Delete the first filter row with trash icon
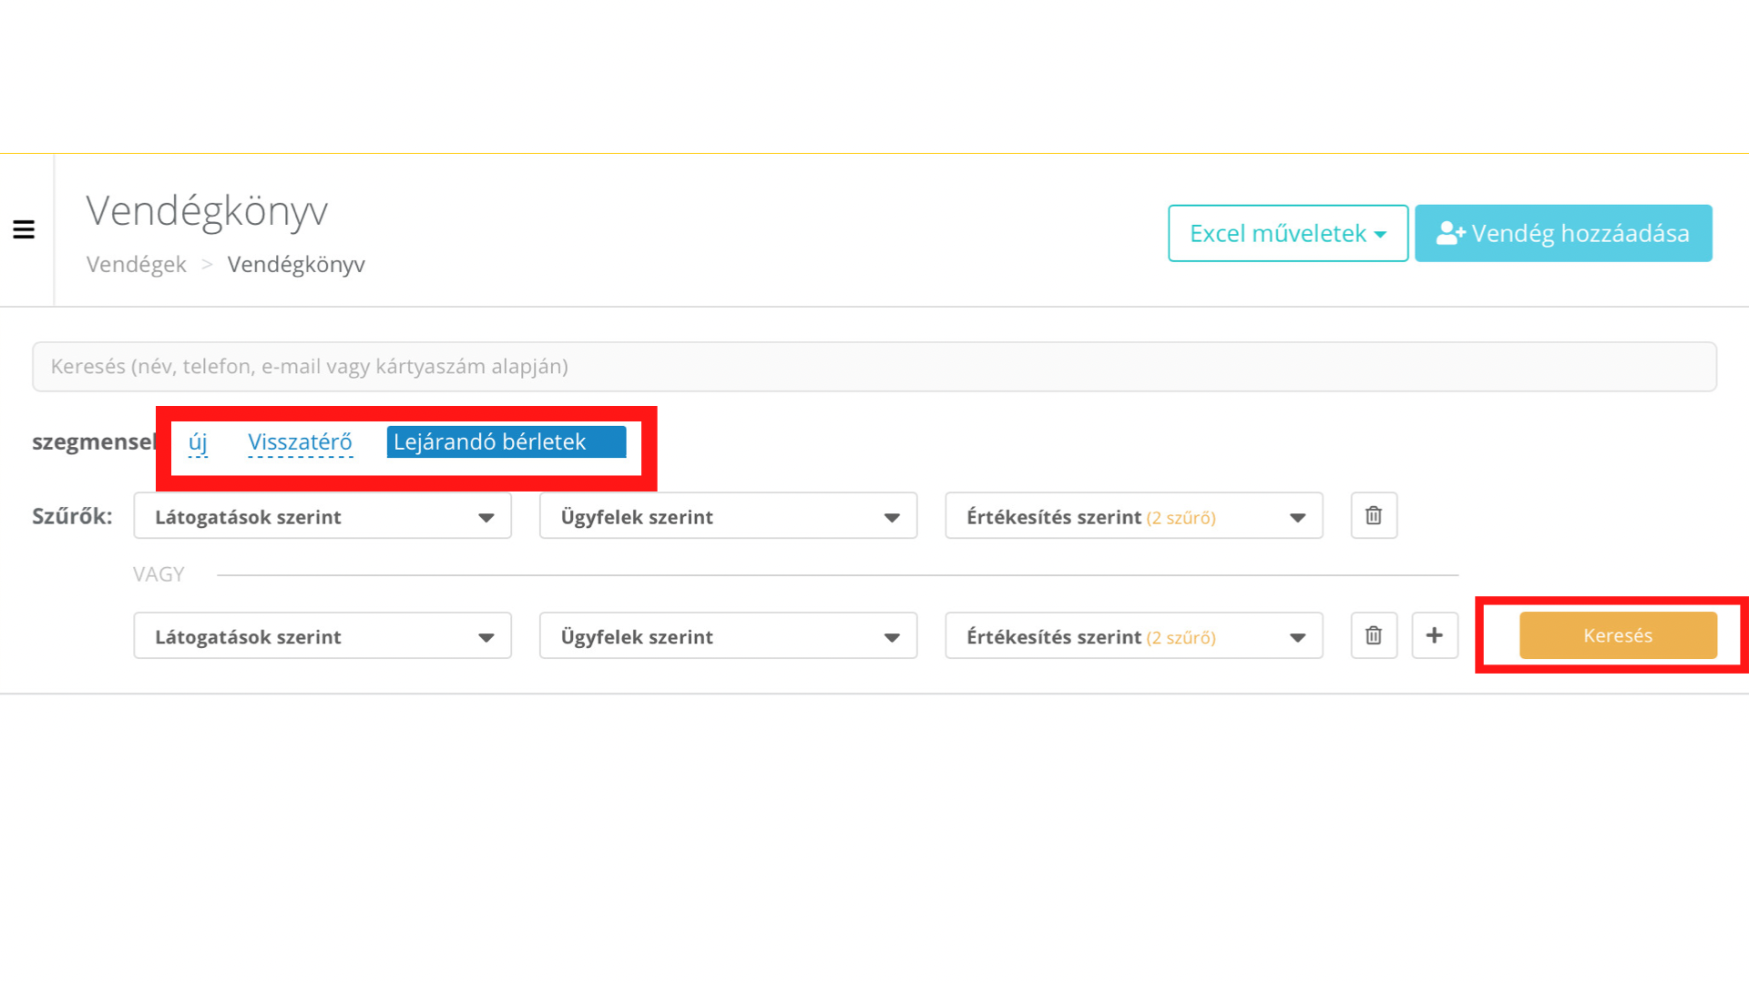This screenshot has width=1749, height=983. (x=1374, y=516)
